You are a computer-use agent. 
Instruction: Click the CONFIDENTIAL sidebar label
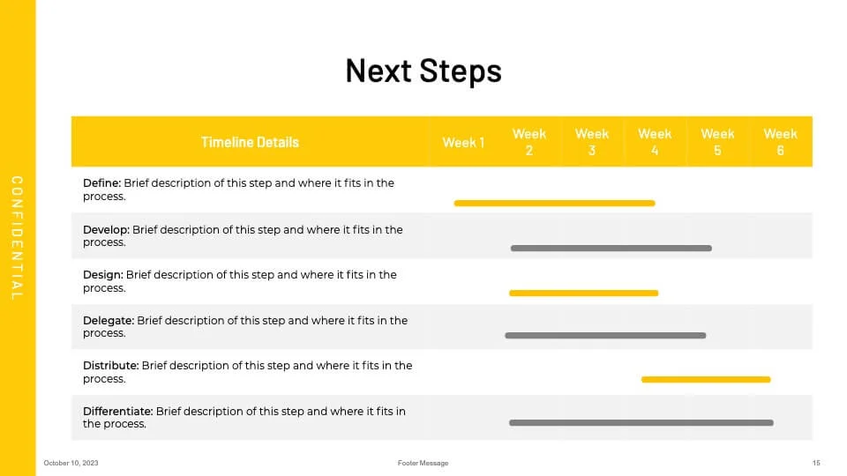[18, 238]
